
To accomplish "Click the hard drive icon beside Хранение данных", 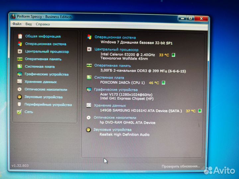I will pyautogui.click(x=20, y=82).
